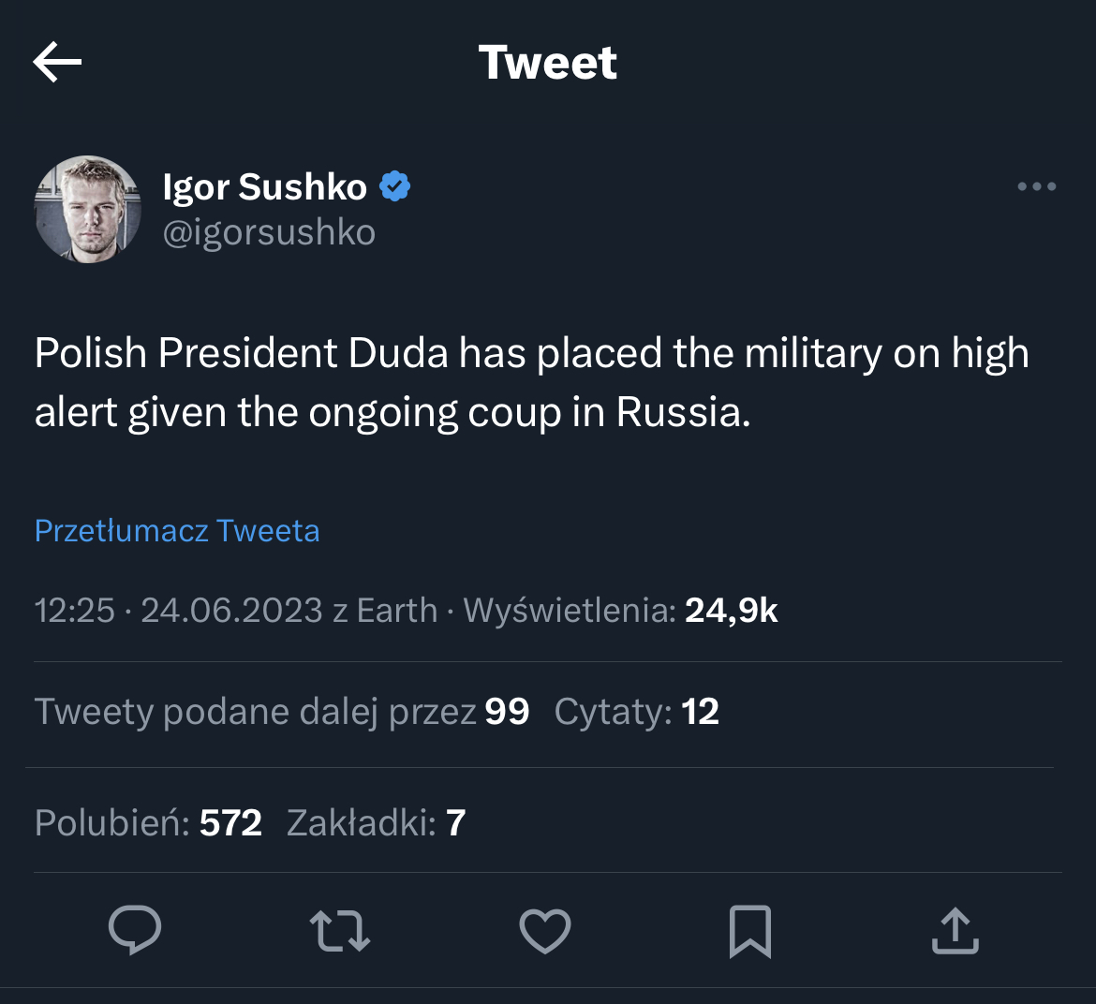Click the Wyświetlenia 24,9k view count
1096x1004 pixels.
pyautogui.click(x=620, y=611)
